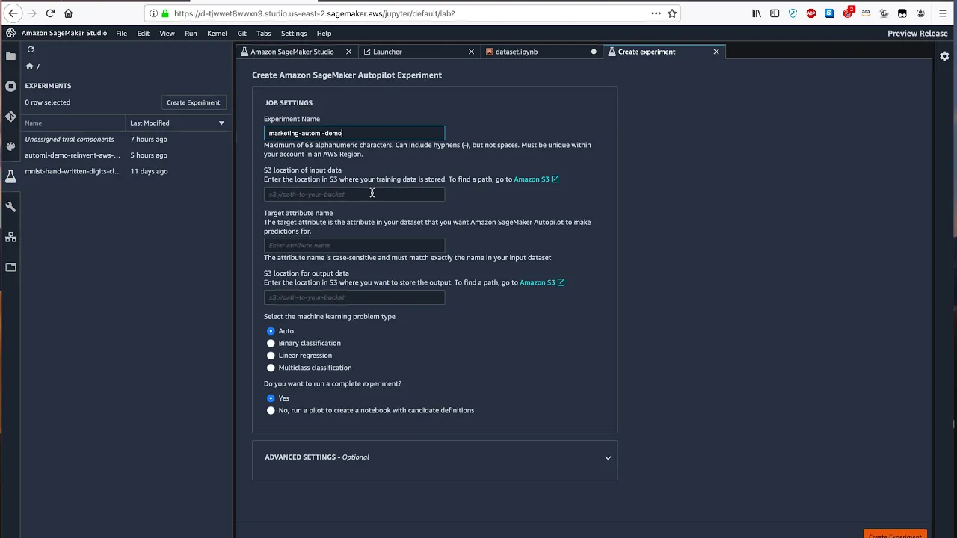The image size is (957, 538).
Task: Close the Create experiment tab
Action: tap(716, 52)
